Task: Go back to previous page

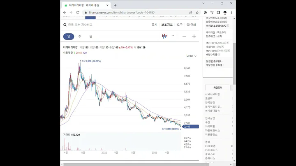Action: tap(65, 12)
